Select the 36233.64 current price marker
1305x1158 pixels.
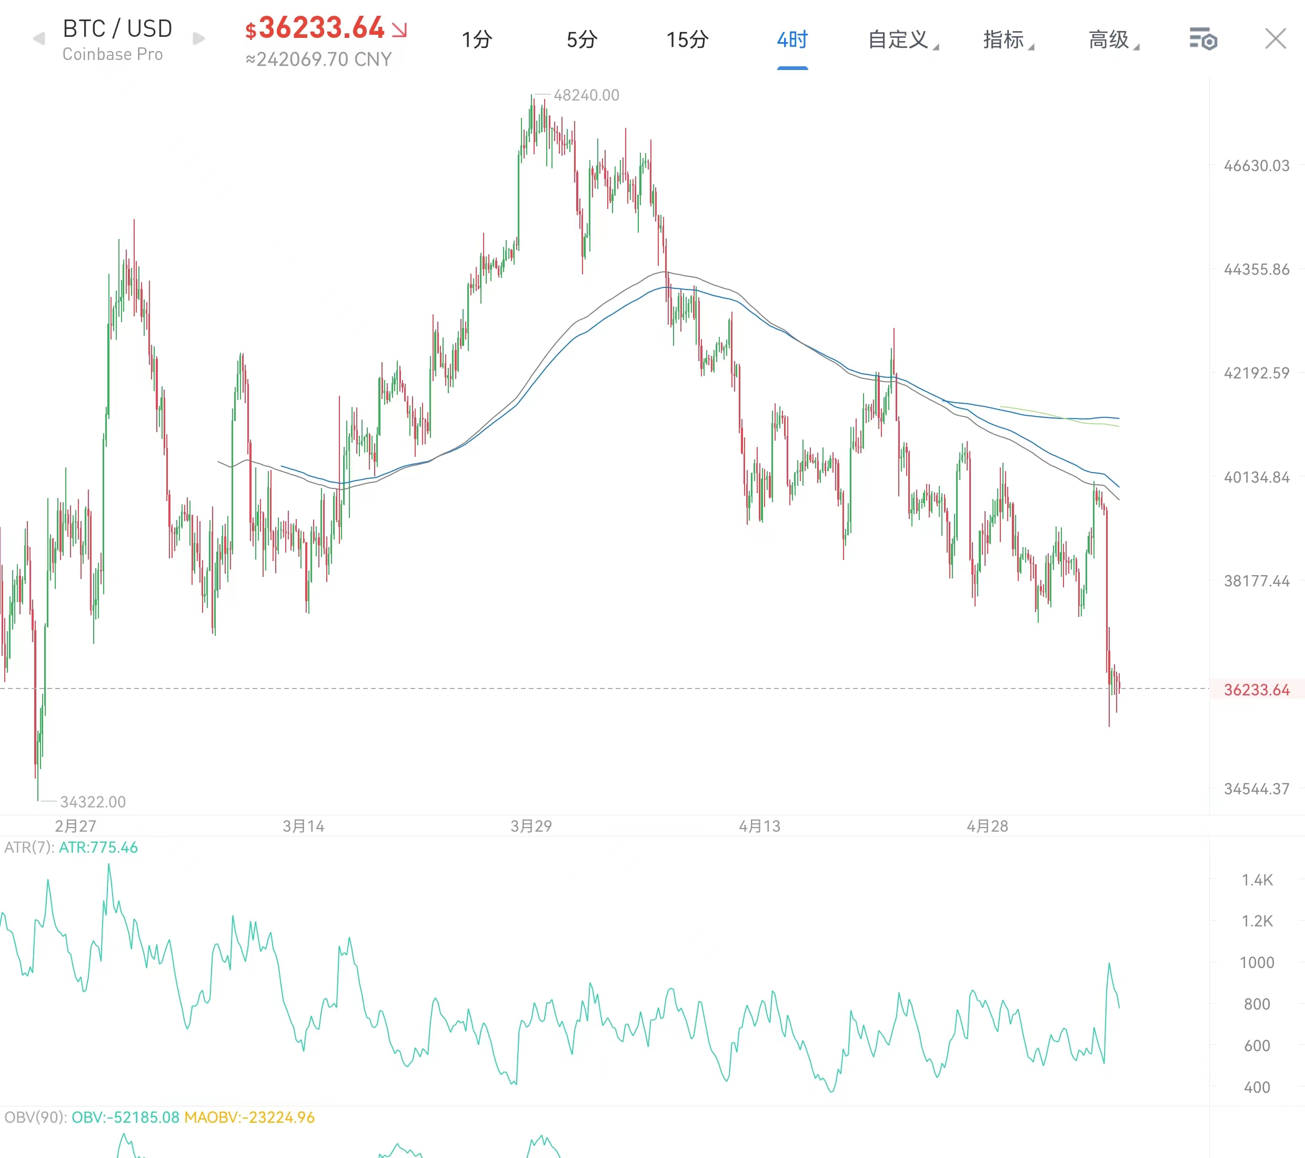pos(1257,690)
